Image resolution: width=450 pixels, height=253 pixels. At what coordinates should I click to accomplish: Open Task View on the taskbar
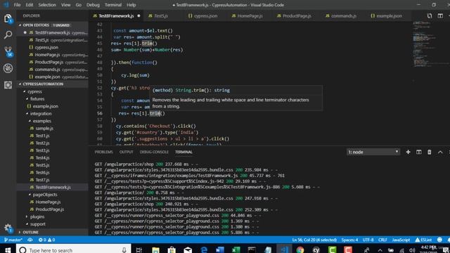click(x=139, y=250)
